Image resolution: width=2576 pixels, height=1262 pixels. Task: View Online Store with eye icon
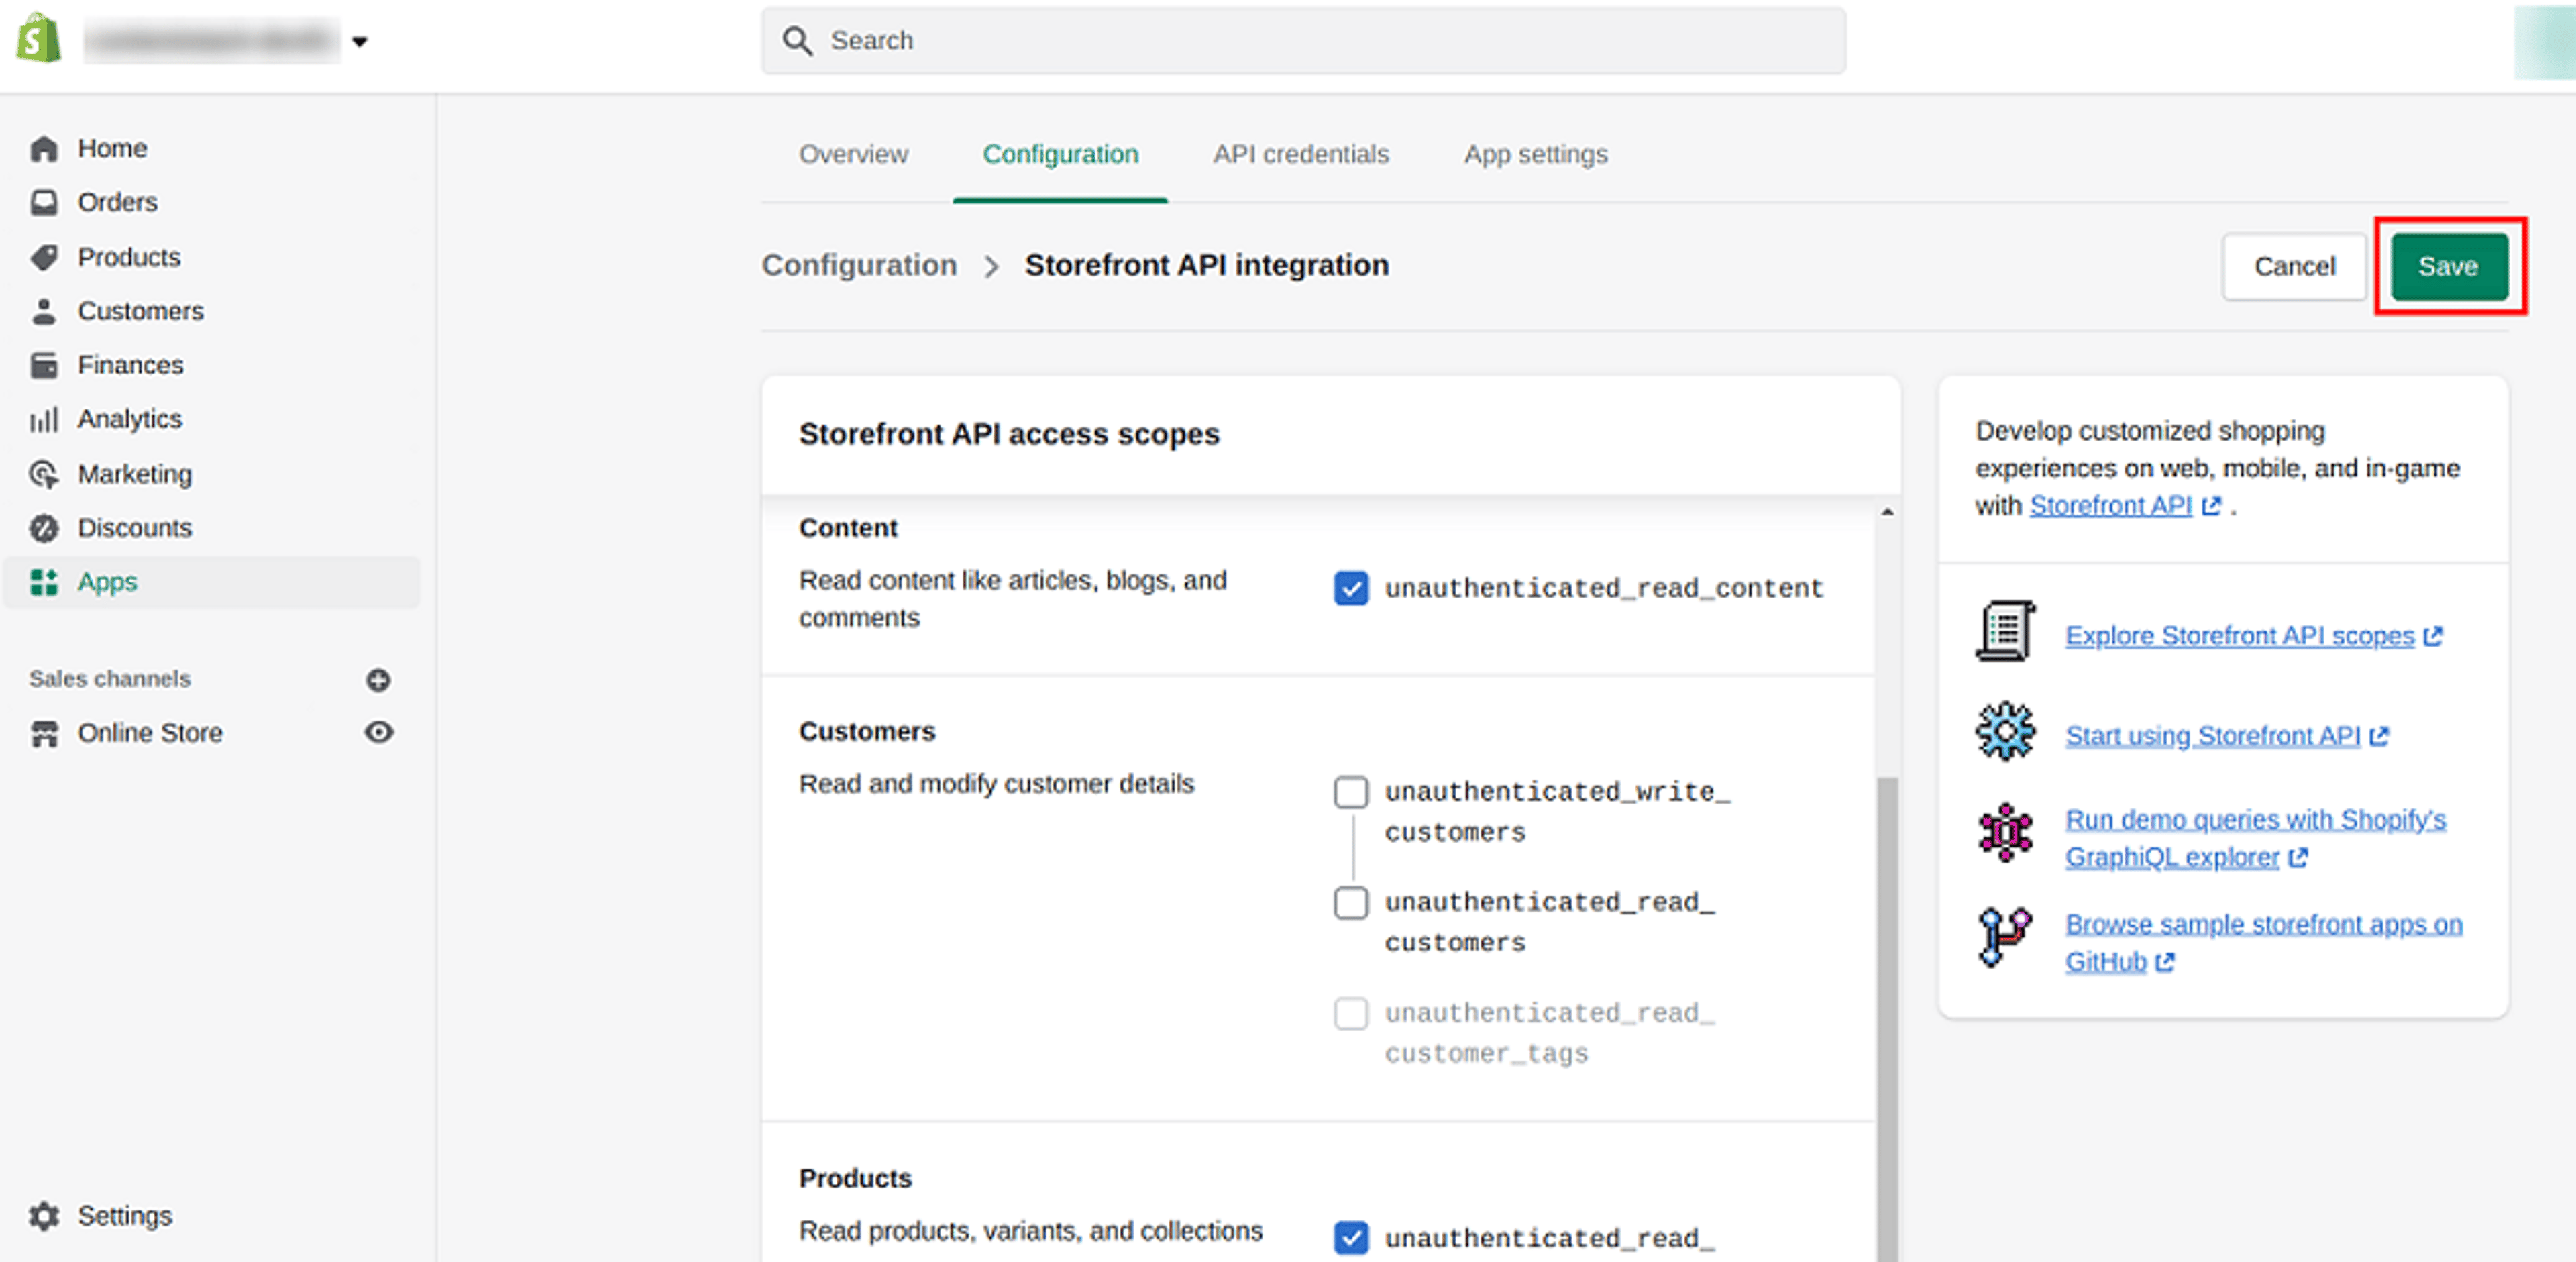click(378, 733)
